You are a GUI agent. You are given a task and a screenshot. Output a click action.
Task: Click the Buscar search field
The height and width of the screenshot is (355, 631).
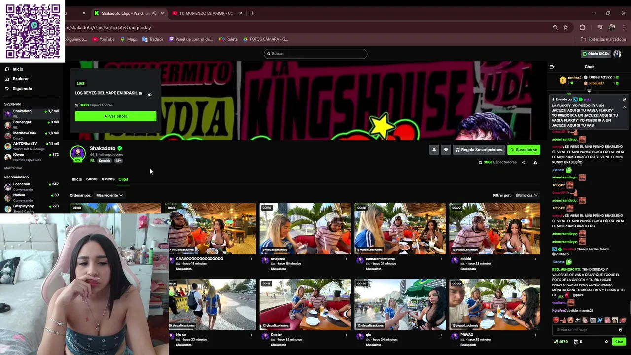click(315, 54)
